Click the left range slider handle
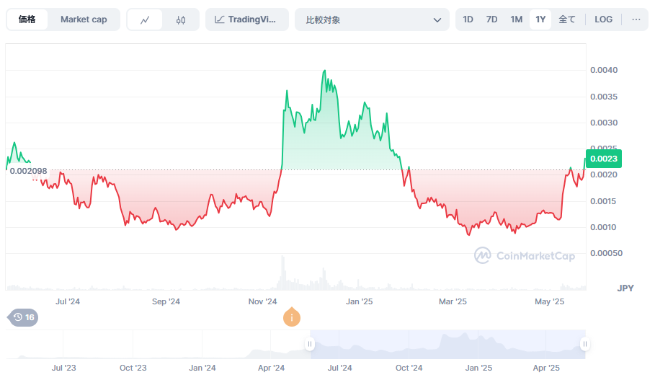This screenshot has width=655, height=380. pyautogui.click(x=311, y=344)
